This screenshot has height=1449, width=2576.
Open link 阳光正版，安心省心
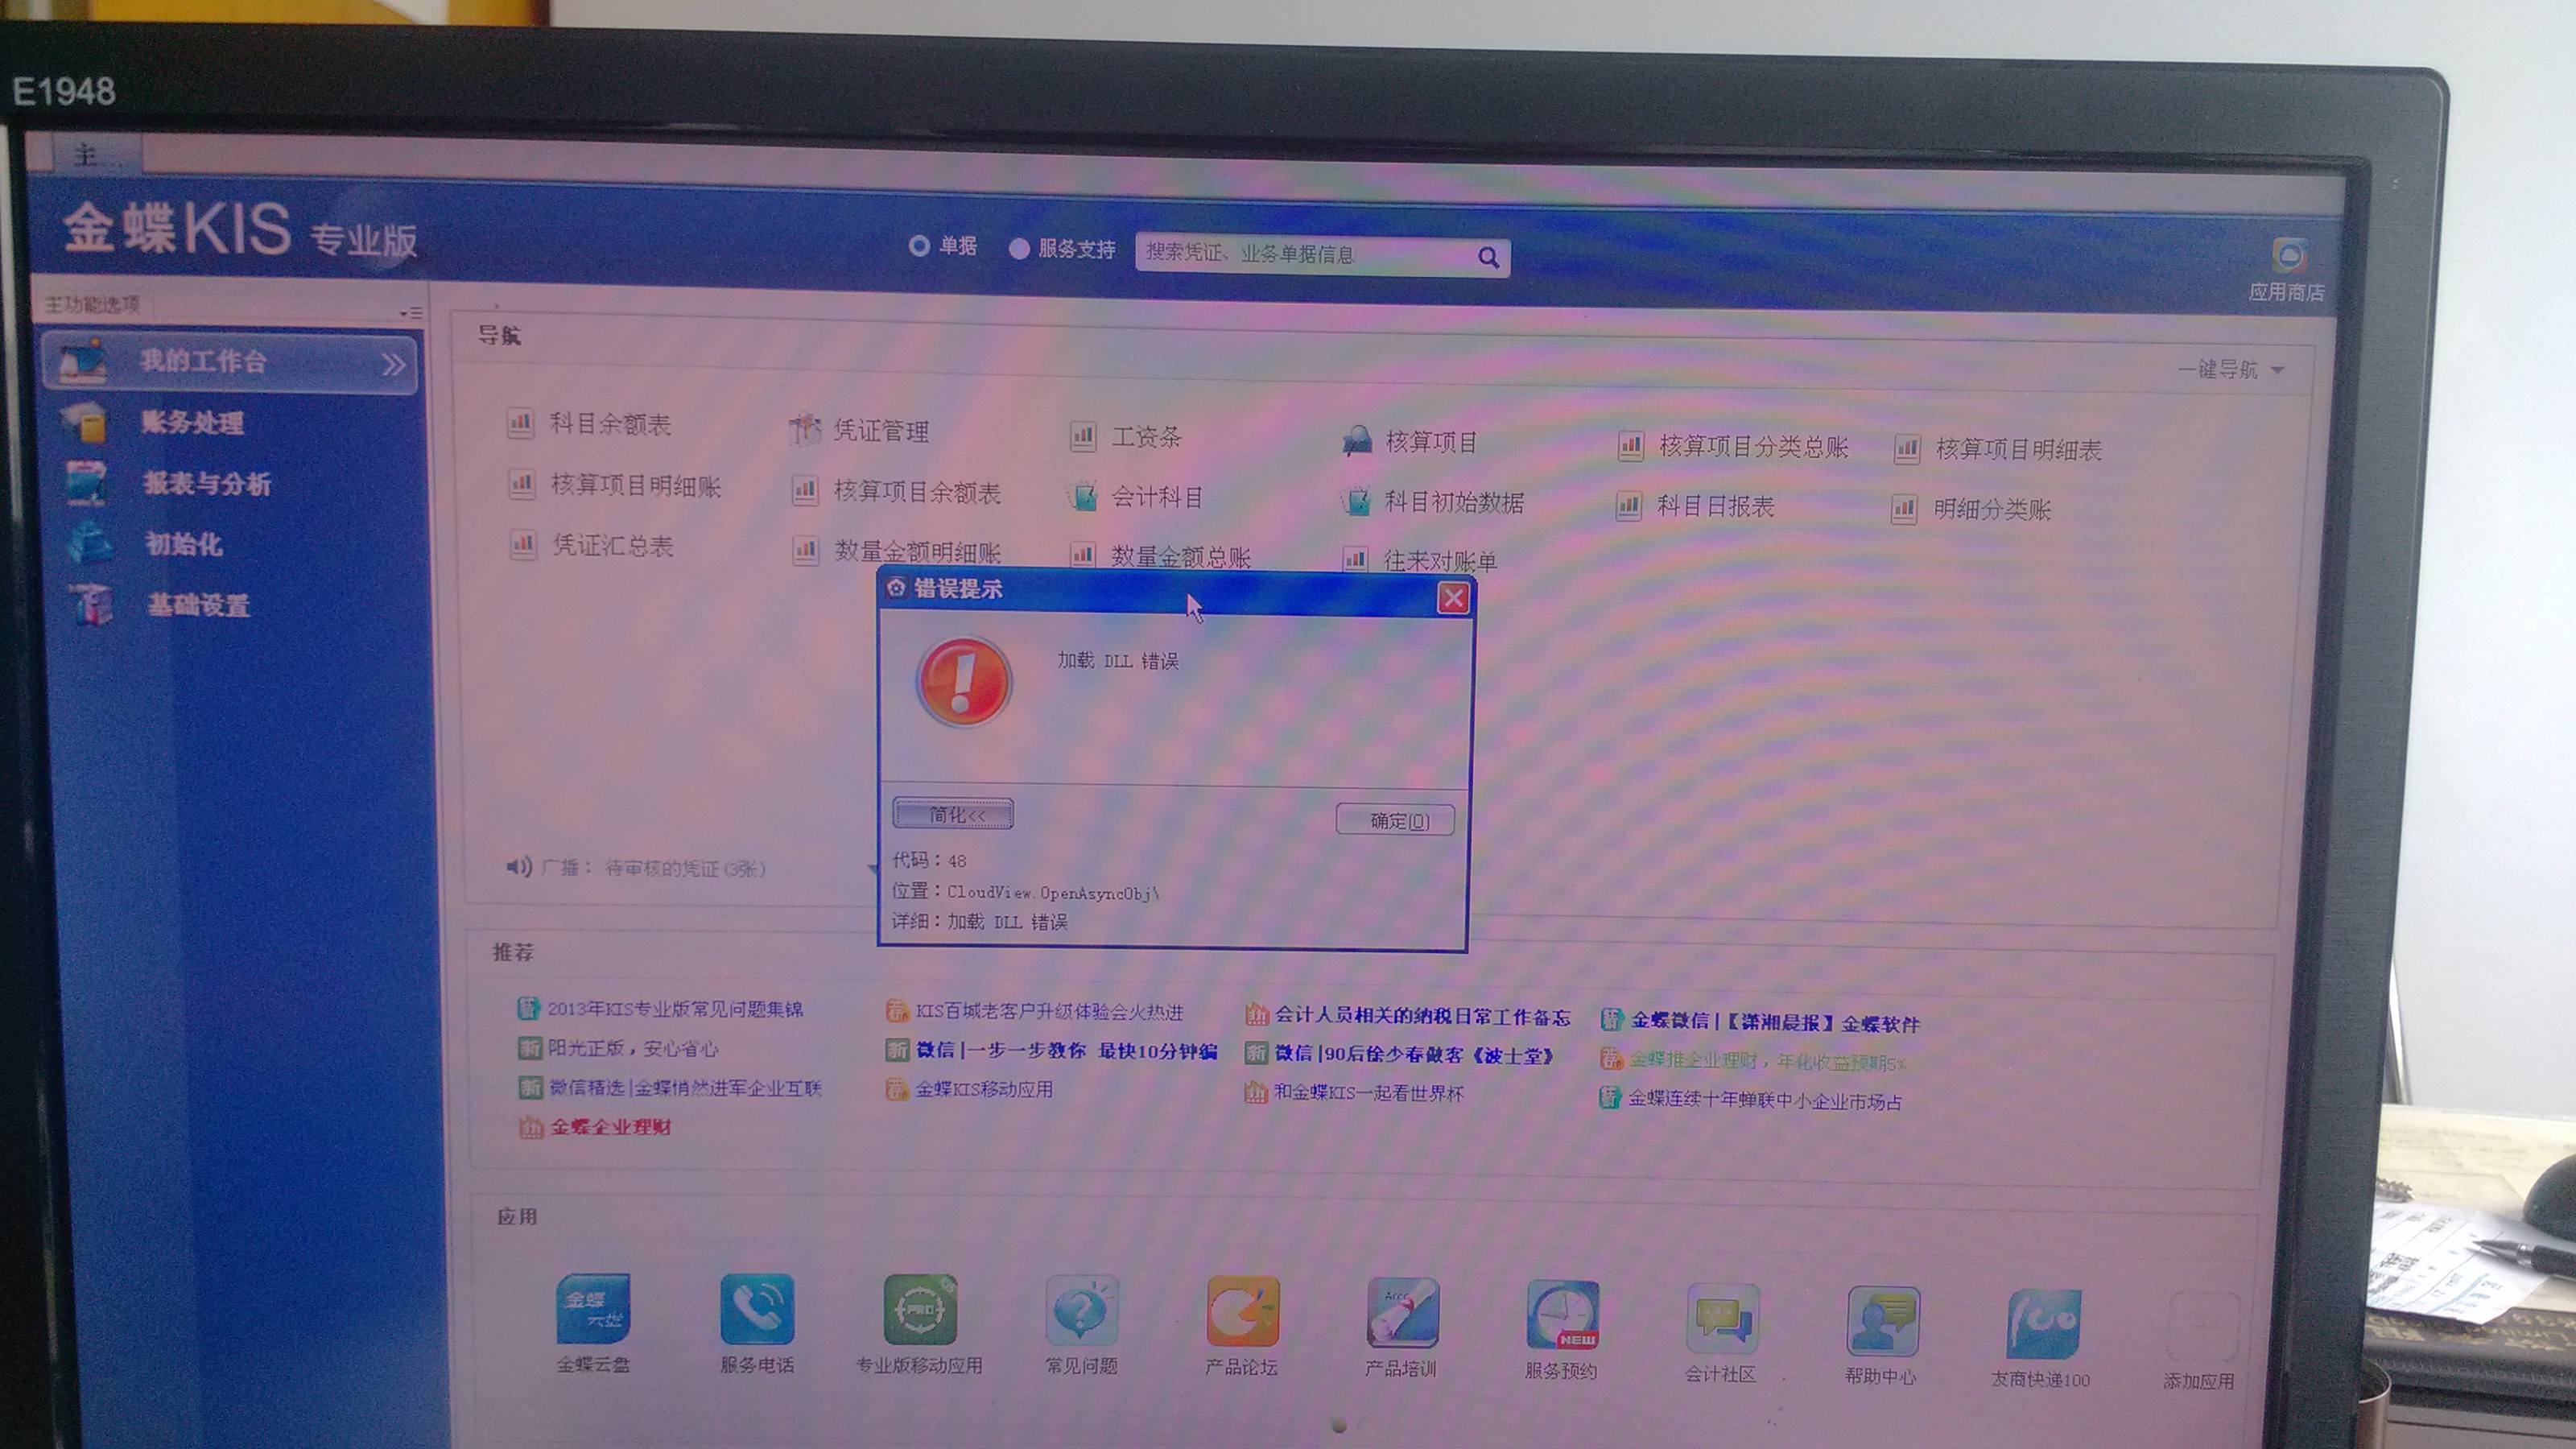point(632,1048)
